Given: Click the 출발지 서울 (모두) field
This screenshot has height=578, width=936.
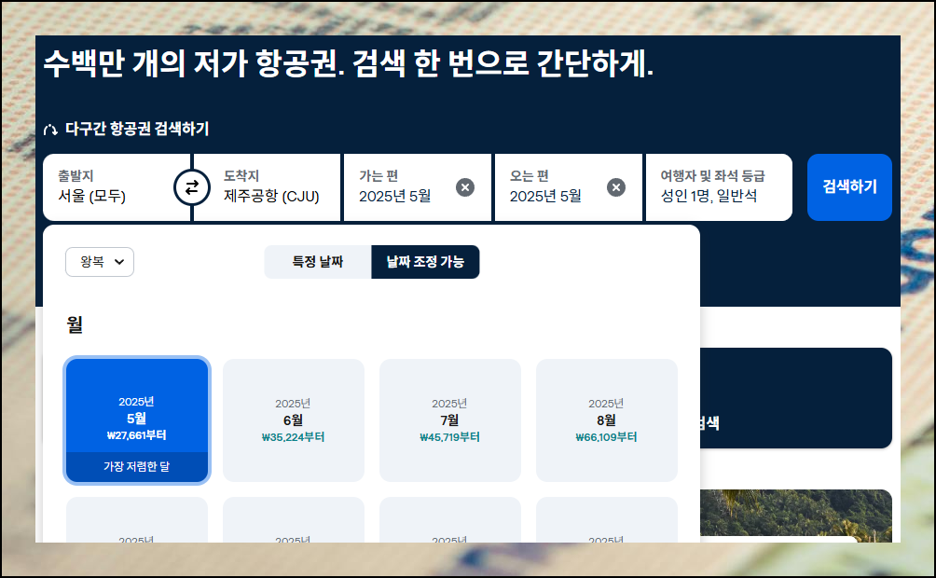Looking at the screenshot, I should 117,187.
